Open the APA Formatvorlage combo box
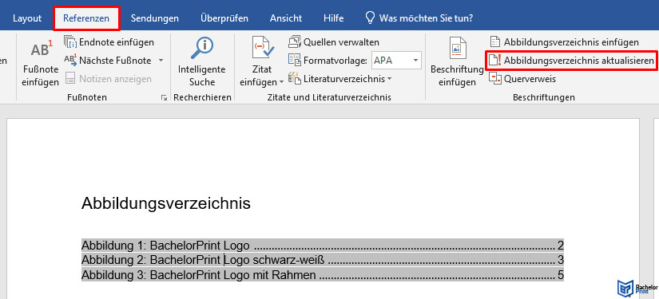The height and width of the screenshot is (299, 659). (x=397, y=61)
